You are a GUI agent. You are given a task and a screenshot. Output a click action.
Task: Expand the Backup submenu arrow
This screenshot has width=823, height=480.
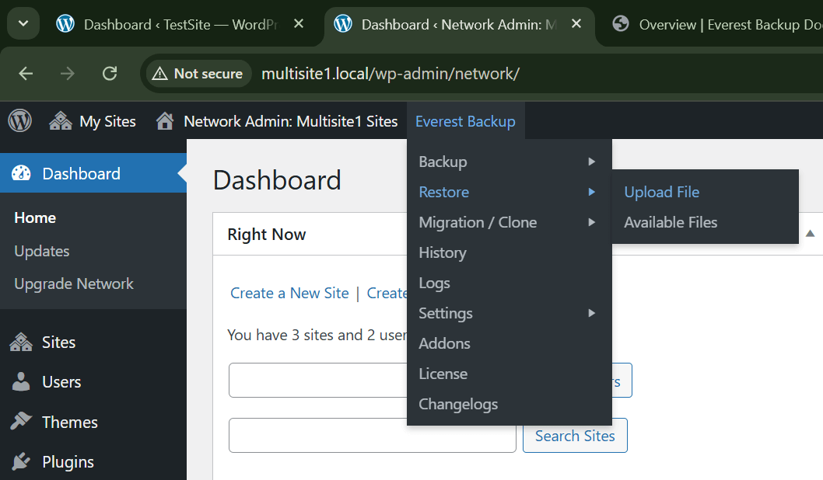coord(591,162)
